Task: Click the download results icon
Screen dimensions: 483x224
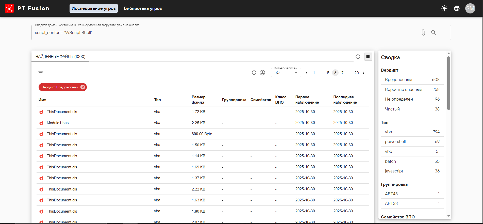Action: [262, 73]
